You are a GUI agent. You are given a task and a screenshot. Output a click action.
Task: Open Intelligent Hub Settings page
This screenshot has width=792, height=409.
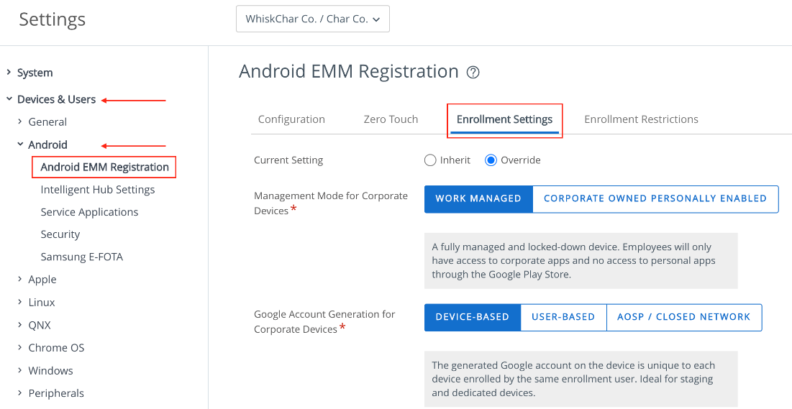pos(98,190)
